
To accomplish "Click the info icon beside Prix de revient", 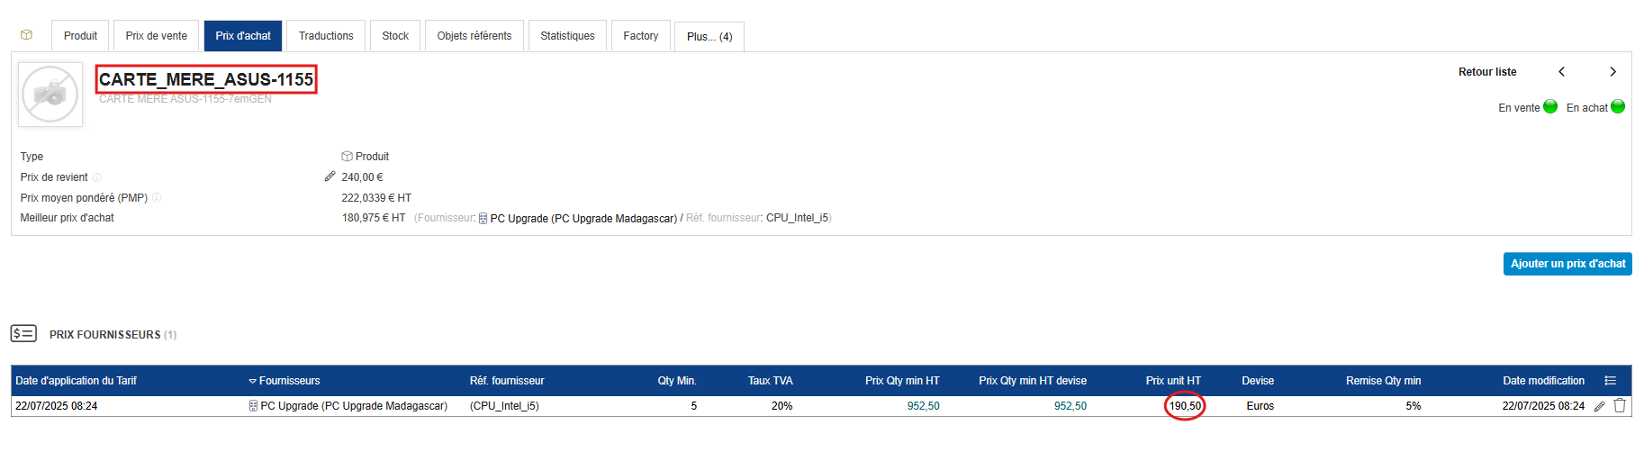I will click(97, 177).
